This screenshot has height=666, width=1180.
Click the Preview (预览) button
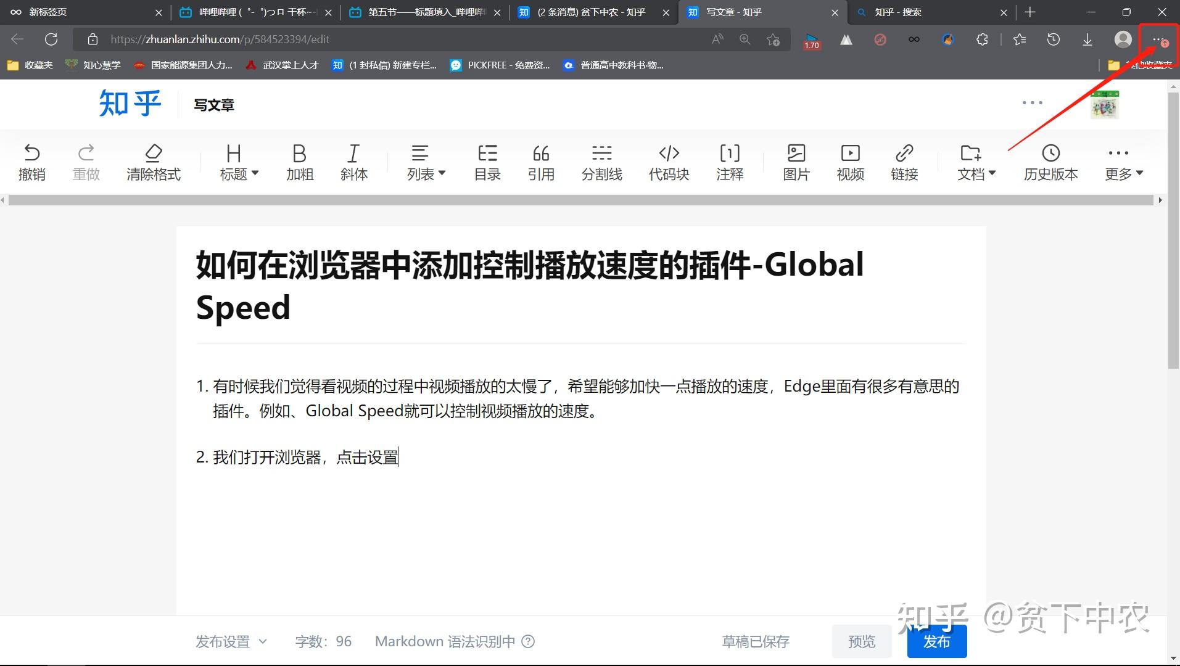pos(862,641)
